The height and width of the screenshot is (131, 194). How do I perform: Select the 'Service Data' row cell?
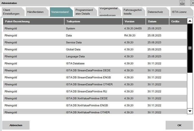click(74, 42)
